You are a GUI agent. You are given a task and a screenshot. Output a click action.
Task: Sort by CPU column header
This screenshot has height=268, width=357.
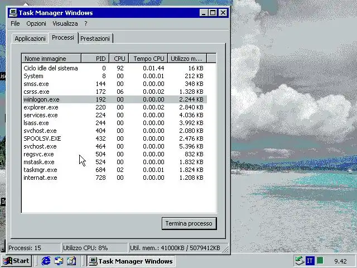(119, 59)
